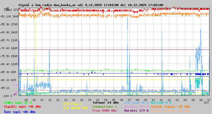Select hour '11' on the time axis

pos(161,100)
